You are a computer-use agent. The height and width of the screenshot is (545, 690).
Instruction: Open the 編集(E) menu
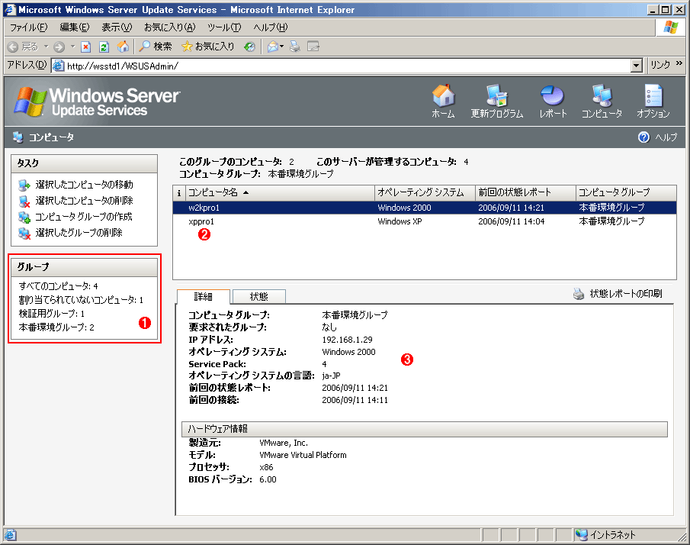pyautogui.click(x=75, y=27)
